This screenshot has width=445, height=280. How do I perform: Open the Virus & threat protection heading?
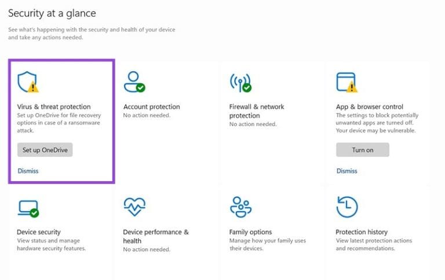pyautogui.click(x=54, y=106)
